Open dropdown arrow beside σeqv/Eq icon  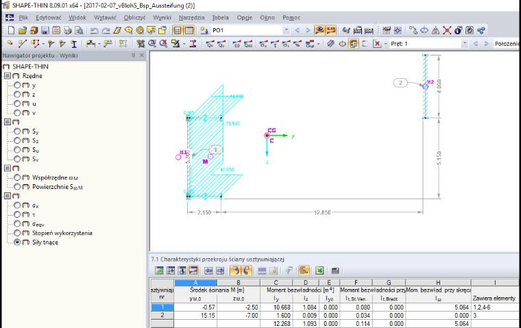pos(318,44)
